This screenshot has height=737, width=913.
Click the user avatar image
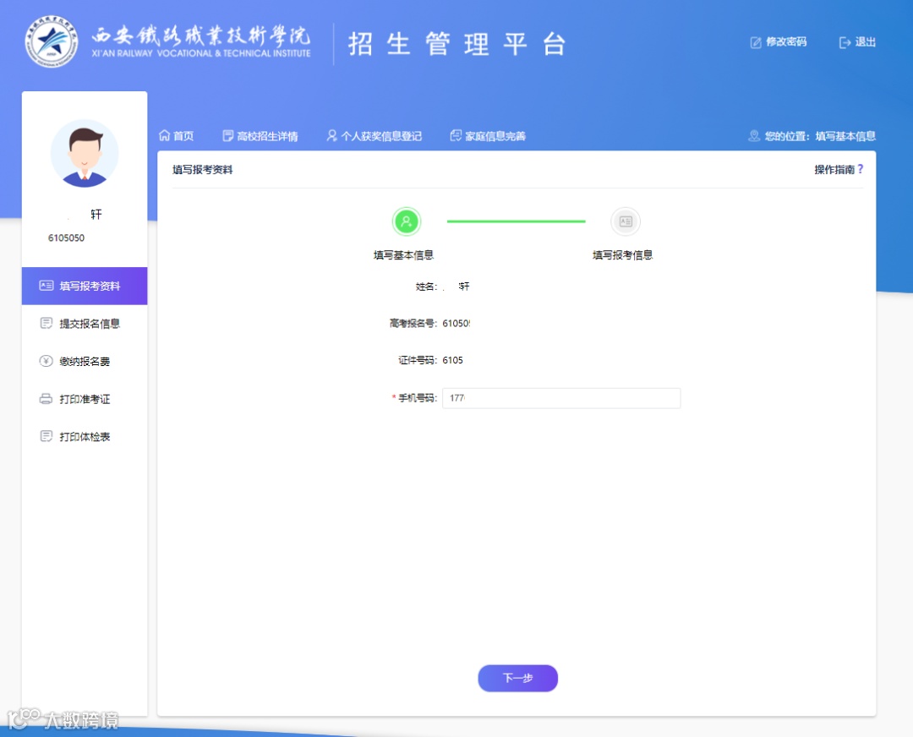(85, 154)
